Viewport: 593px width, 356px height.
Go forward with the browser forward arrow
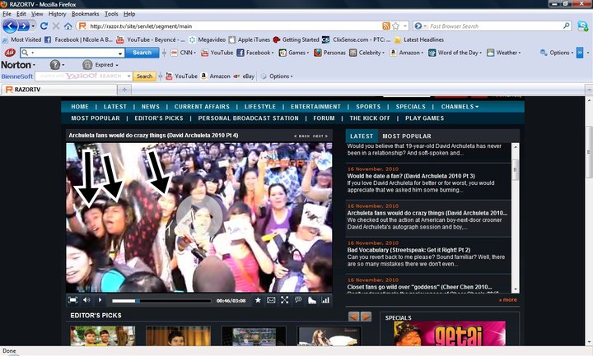tap(24, 26)
